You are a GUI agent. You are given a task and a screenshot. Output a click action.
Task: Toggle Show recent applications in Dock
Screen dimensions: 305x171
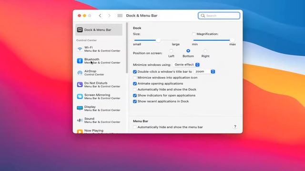pyautogui.click(x=135, y=101)
